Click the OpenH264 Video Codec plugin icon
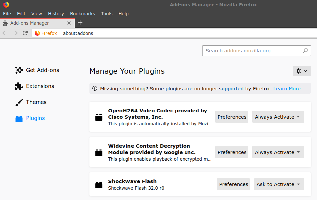The image size is (317, 200). pos(99,117)
